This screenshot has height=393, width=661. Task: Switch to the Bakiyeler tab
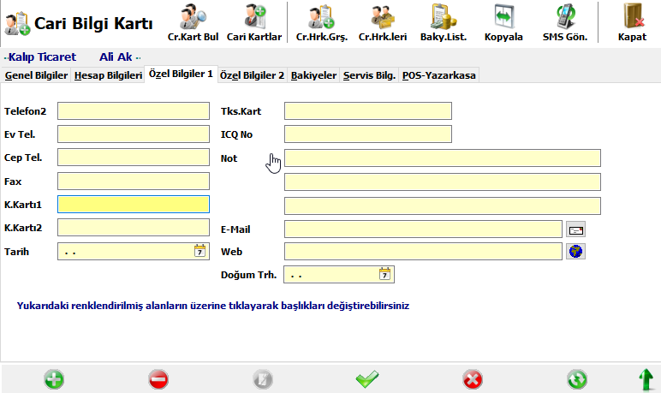(x=313, y=75)
